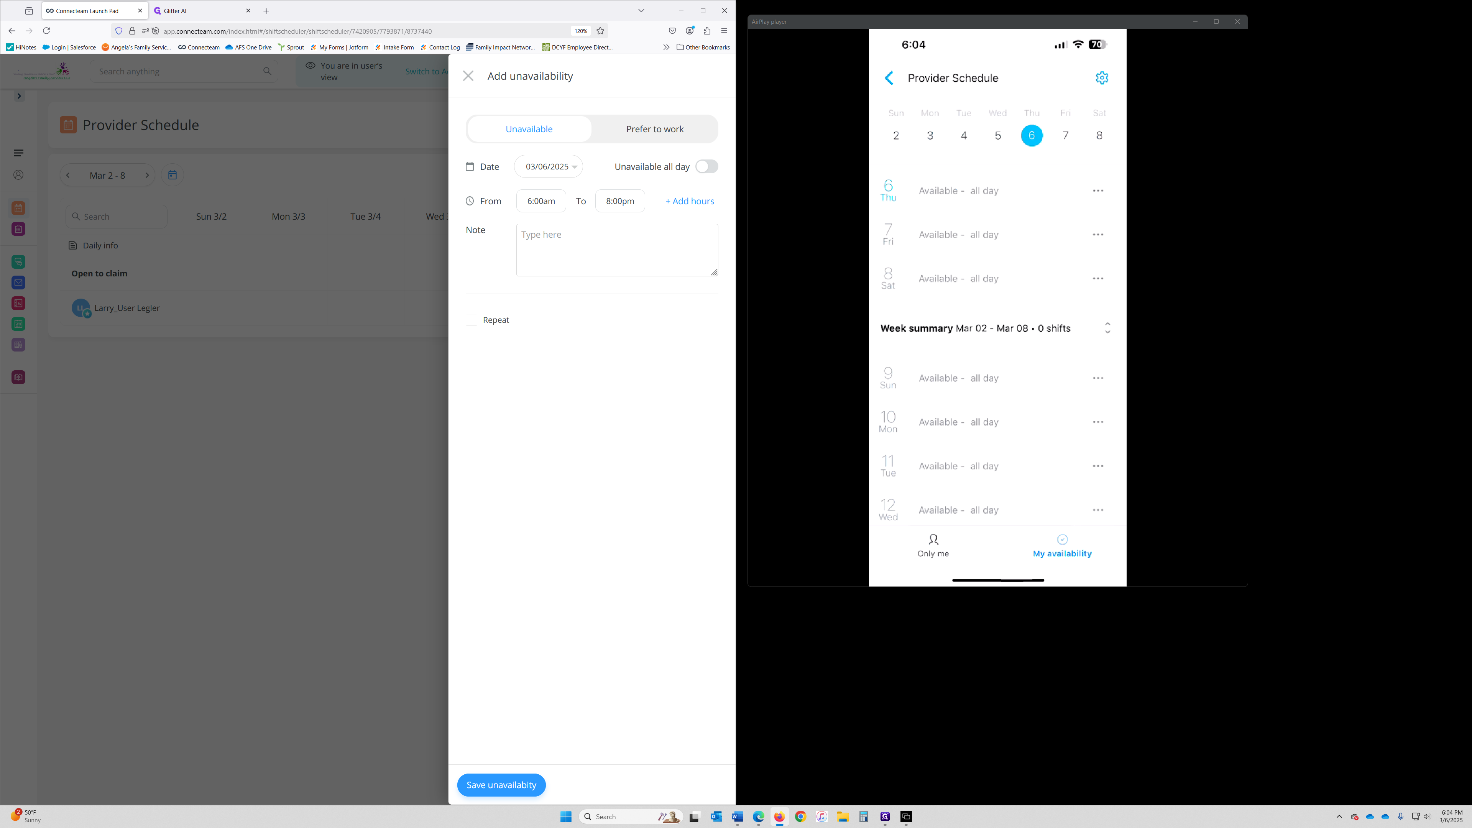Open the calendar picker icon
This screenshot has width=1472, height=828.
[x=172, y=176]
